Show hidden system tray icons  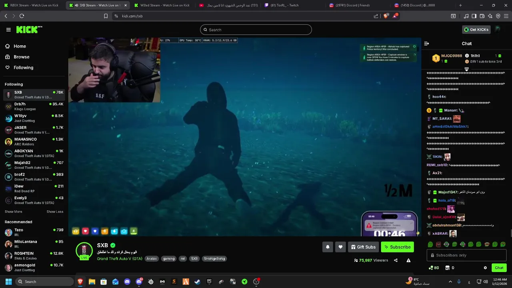click(x=450, y=282)
